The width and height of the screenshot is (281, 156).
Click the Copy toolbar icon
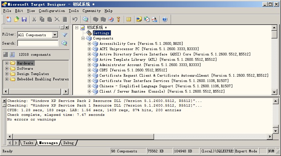(x=42, y=19)
